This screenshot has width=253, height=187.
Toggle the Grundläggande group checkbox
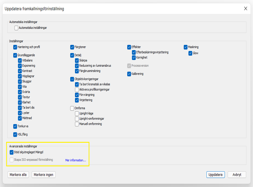(x=15, y=55)
